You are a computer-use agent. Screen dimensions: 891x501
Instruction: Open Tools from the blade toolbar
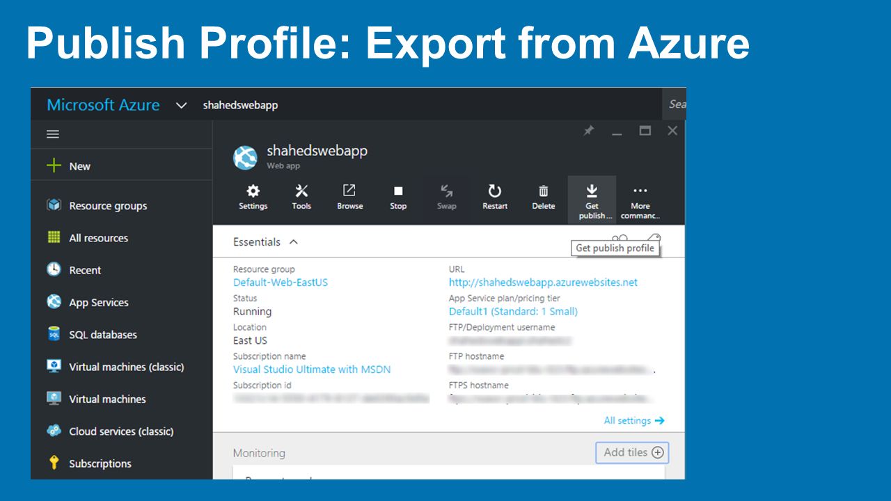(301, 197)
